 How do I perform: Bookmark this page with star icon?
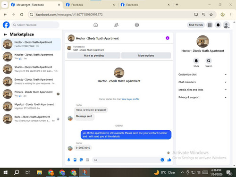pos(211,15)
